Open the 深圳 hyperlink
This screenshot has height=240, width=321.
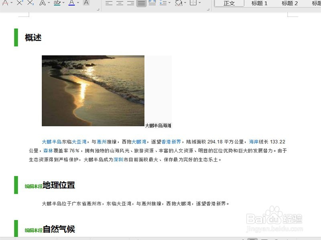coord(118,160)
